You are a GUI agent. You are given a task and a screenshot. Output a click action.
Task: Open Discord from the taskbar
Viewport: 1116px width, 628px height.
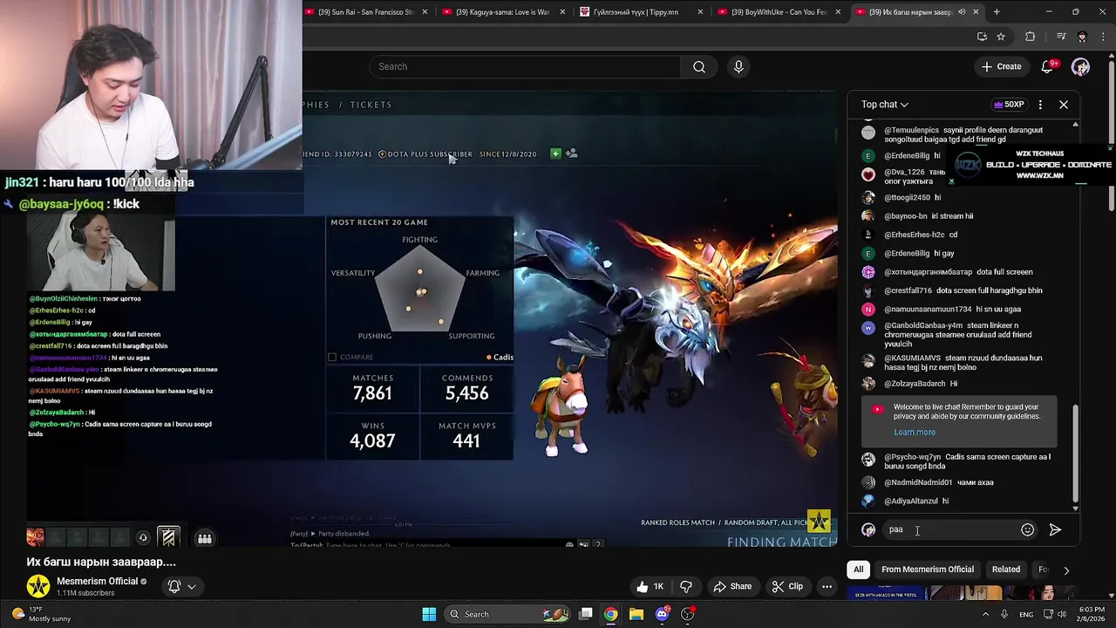click(x=662, y=614)
